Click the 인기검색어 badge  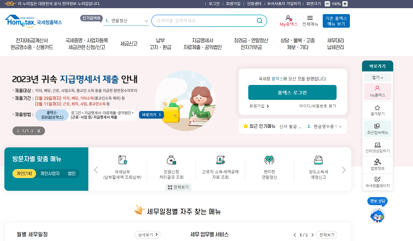(x=91, y=18)
